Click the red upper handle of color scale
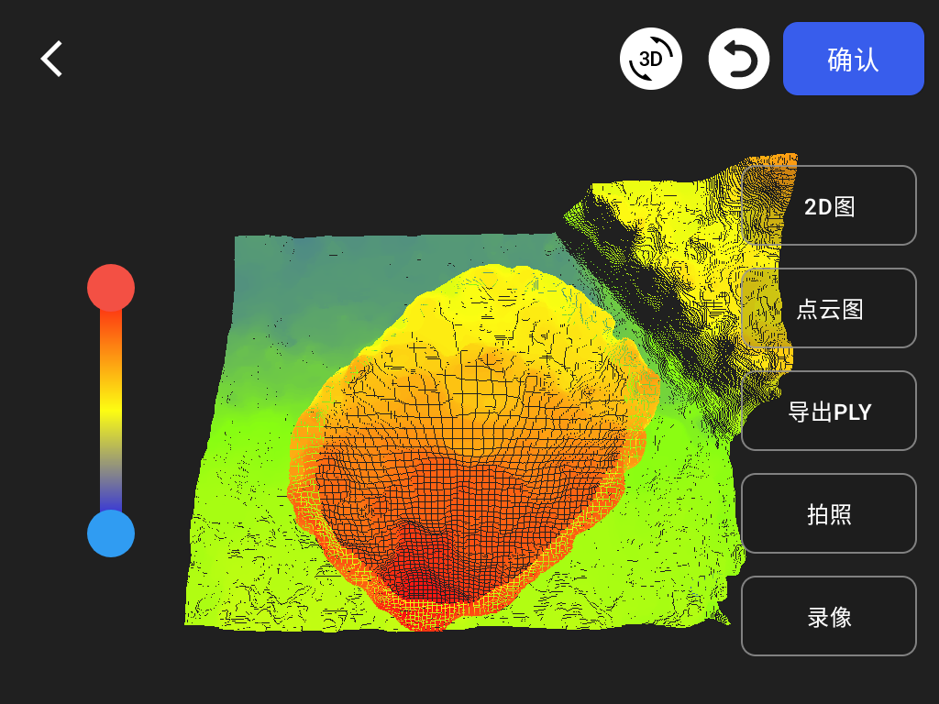Screen dimensions: 939x704 (x=111, y=288)
